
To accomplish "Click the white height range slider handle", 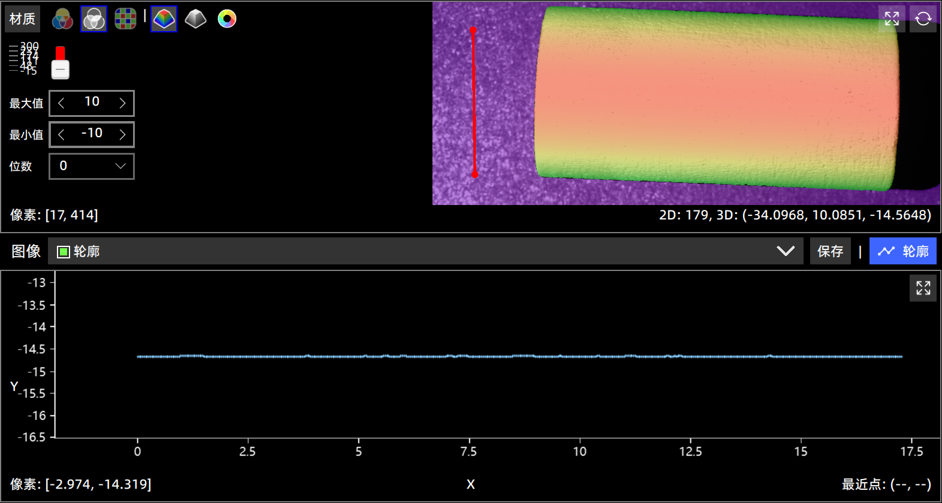I will tap(61, 70).
